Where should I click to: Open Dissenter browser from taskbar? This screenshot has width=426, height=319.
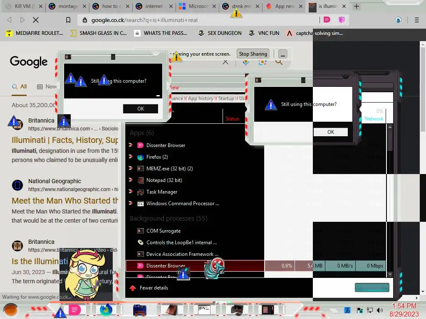click(74, 310)
